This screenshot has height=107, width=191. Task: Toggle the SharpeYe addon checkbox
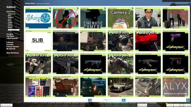[x=50, y=8]
